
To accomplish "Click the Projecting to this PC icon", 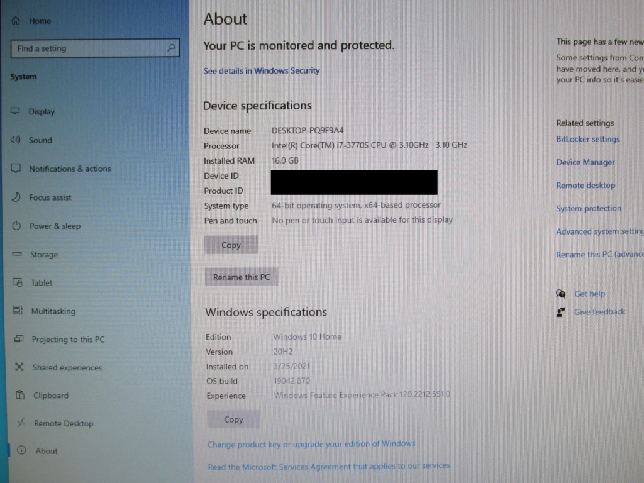I will point(18,339).
